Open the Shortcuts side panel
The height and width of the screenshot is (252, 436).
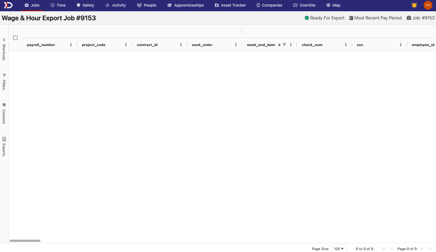point(4,49)
